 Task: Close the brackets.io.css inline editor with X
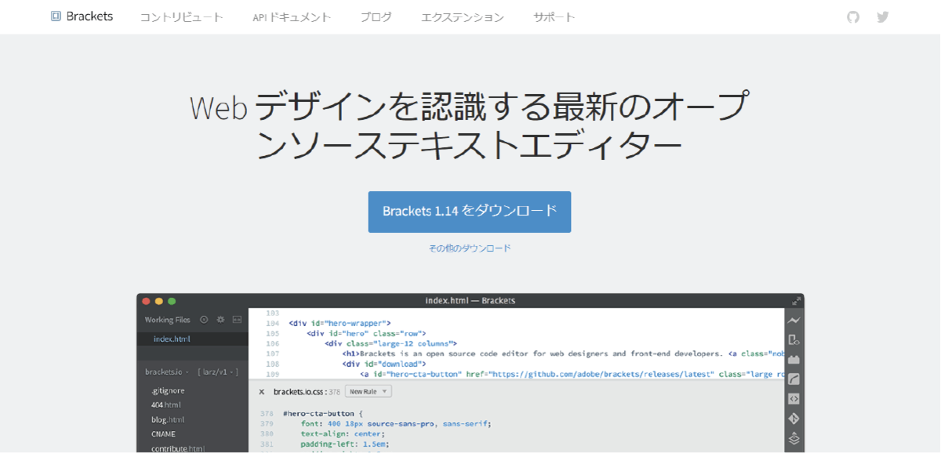[x=261, y=391]
